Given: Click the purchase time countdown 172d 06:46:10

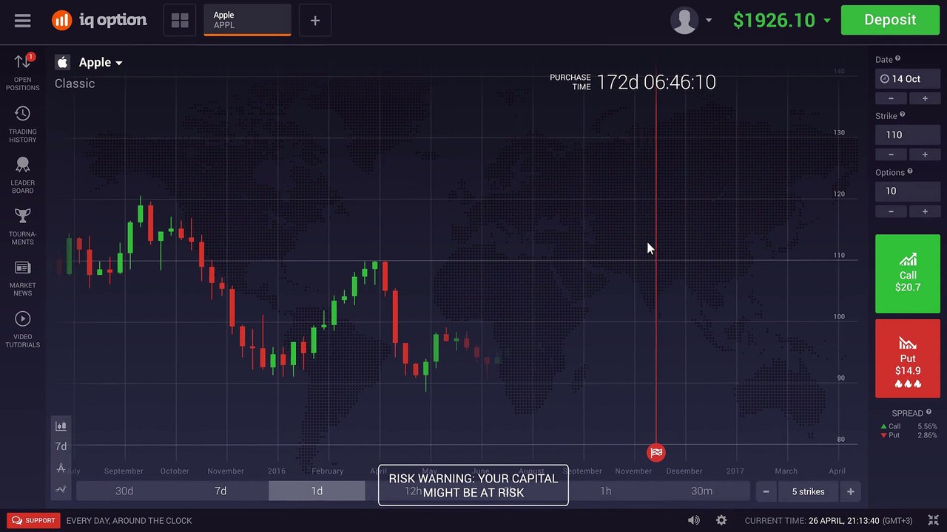Looking at the screenshot, I should tap(656, 82).
